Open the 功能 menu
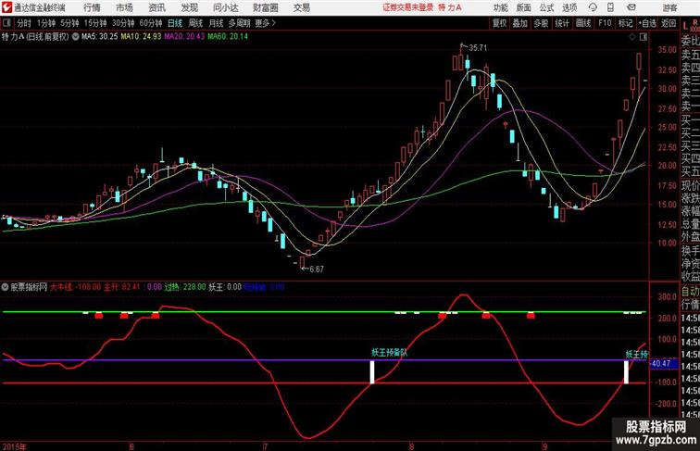Viewport: 700px width, 451px height. [x=500, y=7]
